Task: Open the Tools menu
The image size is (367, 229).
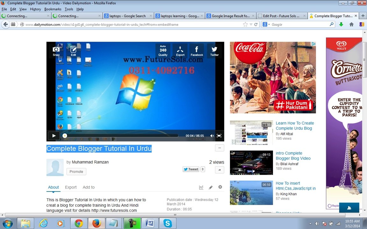Action: point(69,9)
